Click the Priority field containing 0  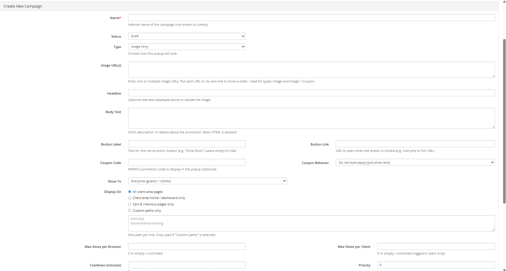436,265
